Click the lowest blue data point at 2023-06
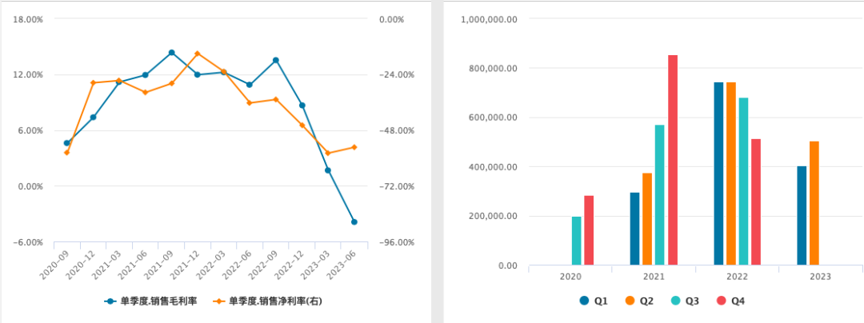864x323 pixels. [x=354, y=222]
